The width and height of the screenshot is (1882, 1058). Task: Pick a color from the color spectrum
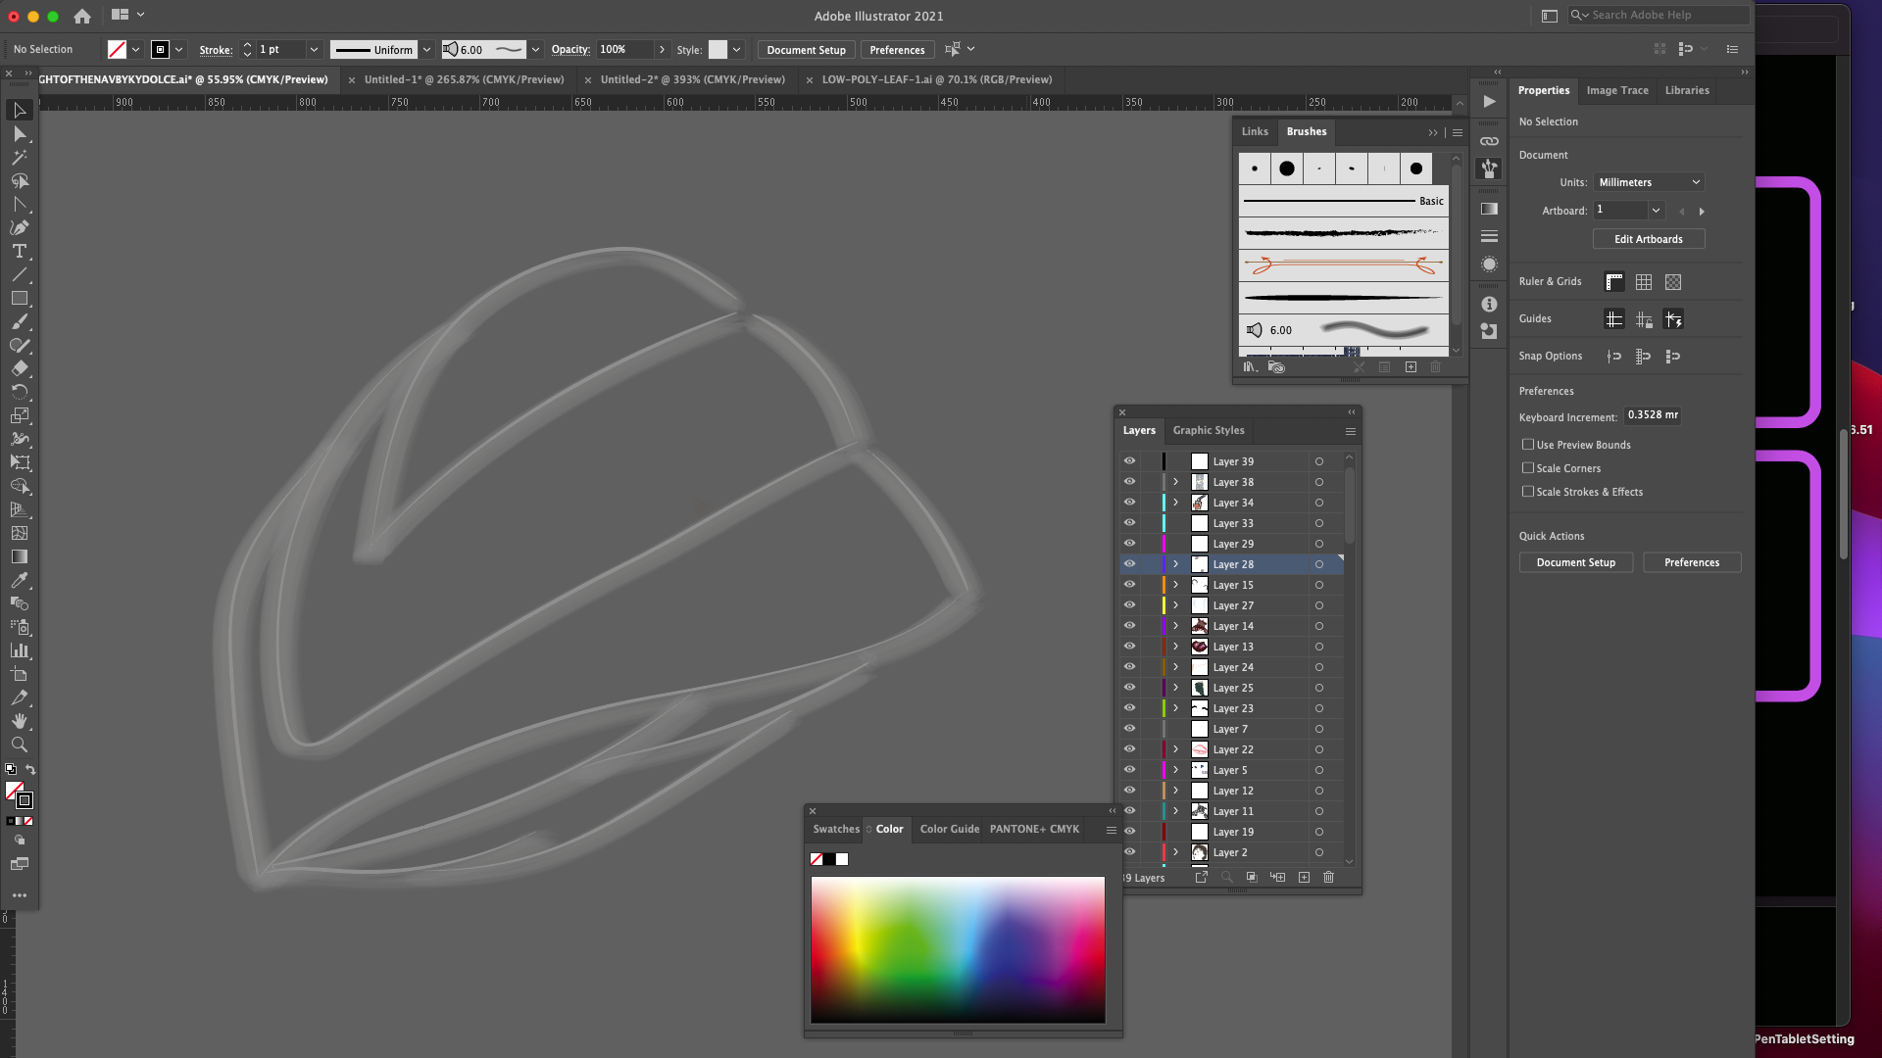(958, 949)
